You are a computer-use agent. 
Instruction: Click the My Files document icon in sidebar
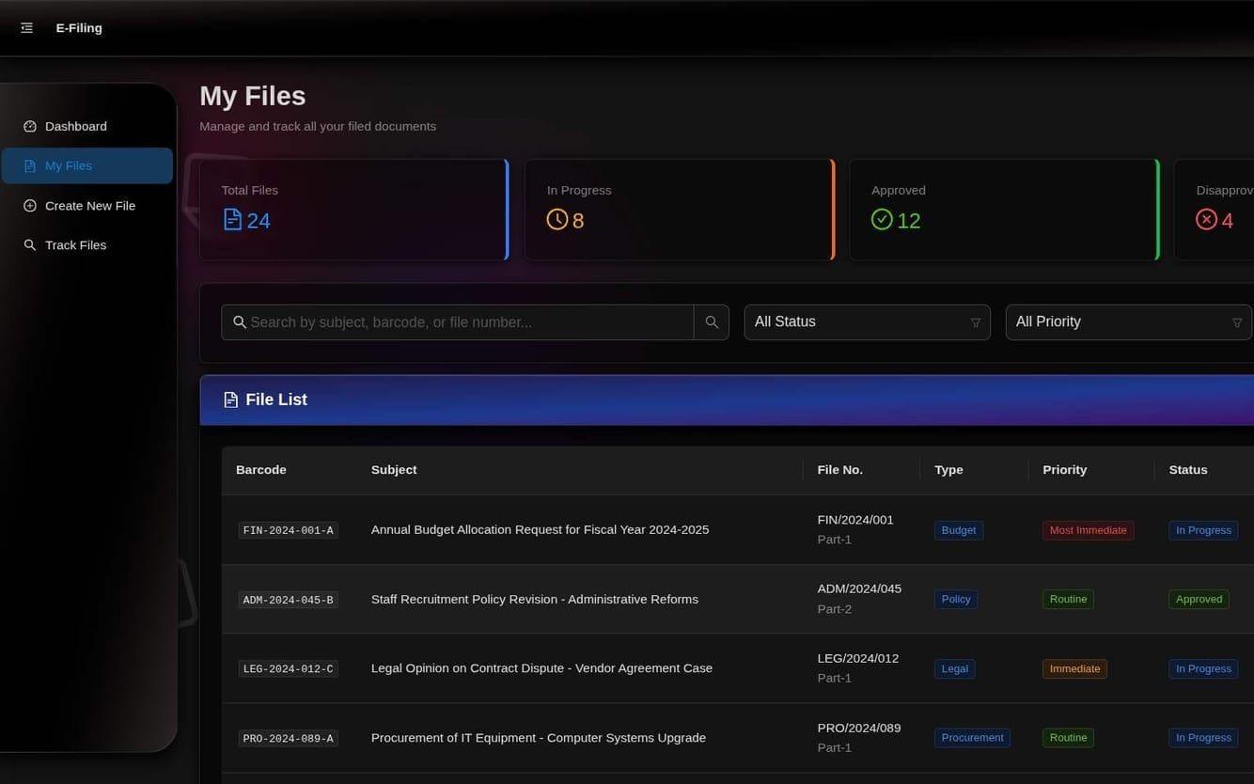point(30,165)
